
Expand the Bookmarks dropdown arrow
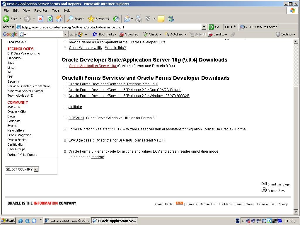[115, 35]
